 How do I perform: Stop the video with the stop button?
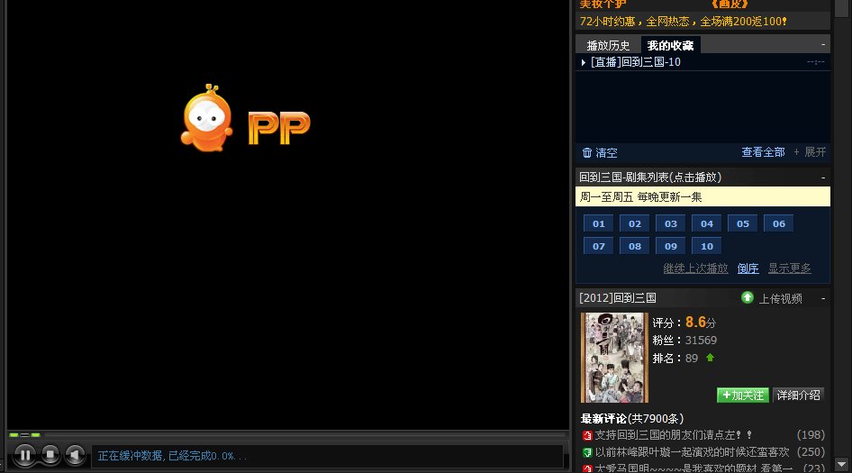[x=50, y=454]
